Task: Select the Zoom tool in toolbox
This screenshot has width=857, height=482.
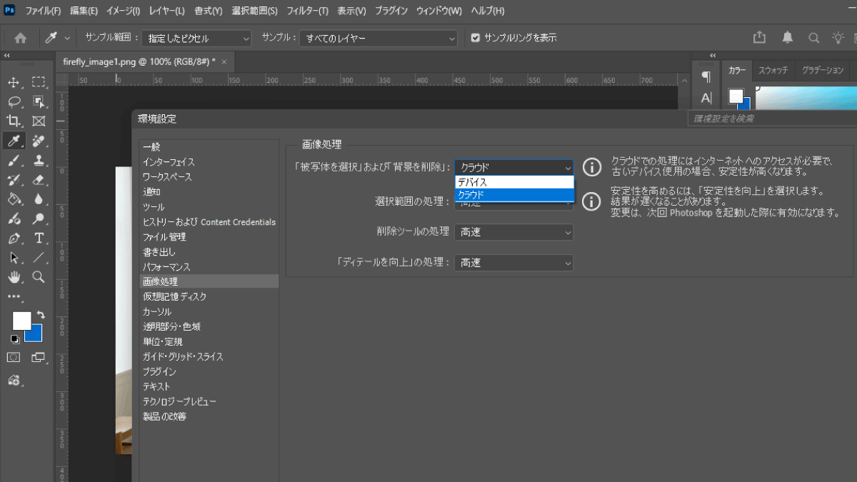Action: coord(39,276)
